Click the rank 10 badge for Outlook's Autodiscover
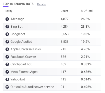 (7, 87)
